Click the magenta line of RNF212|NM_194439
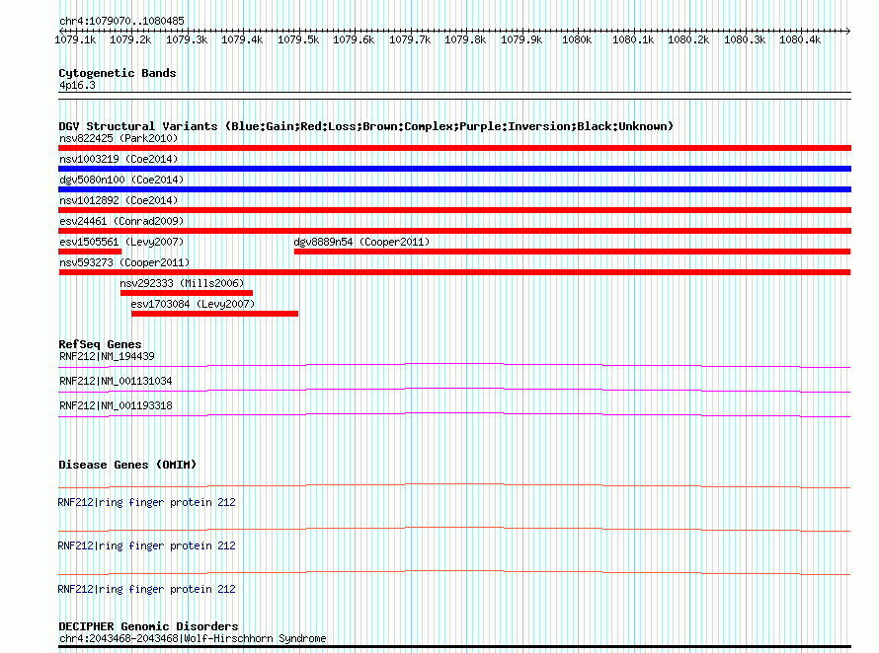 [454, 365]
